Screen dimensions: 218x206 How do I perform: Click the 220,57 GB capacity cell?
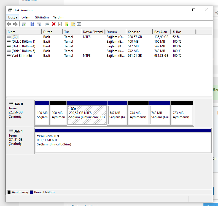point(135,37)
